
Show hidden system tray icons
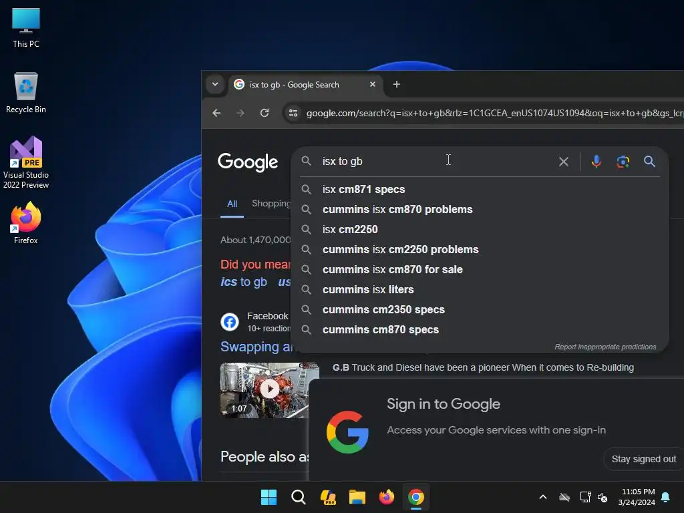543,497
